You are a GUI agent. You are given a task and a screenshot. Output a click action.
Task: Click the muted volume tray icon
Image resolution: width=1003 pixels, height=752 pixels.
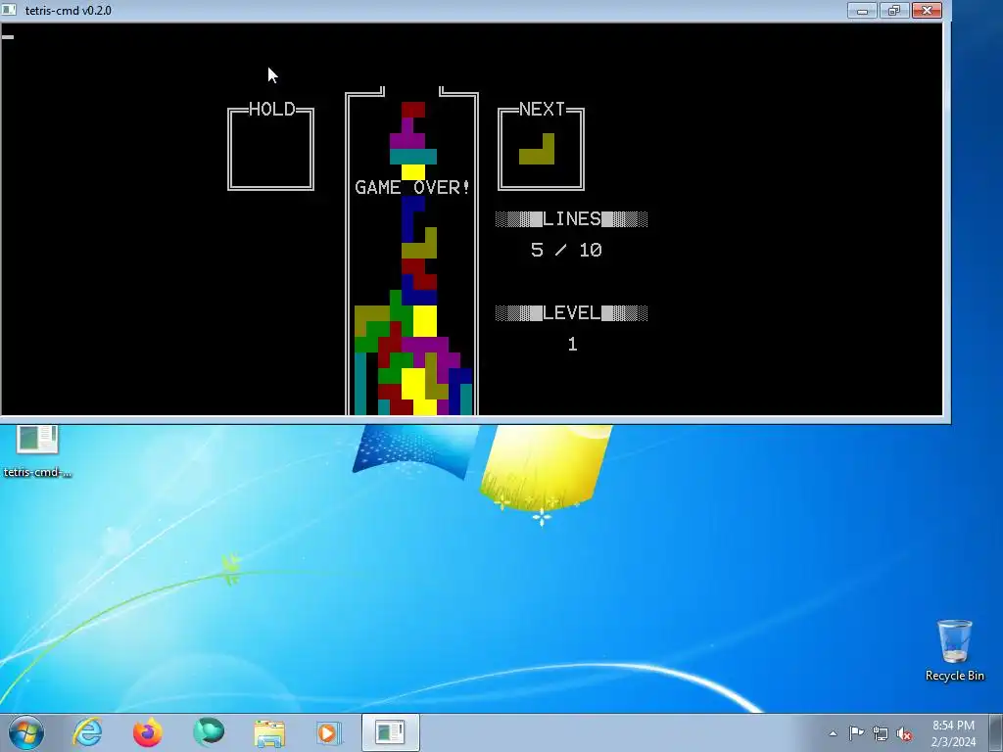pos(904,733)
